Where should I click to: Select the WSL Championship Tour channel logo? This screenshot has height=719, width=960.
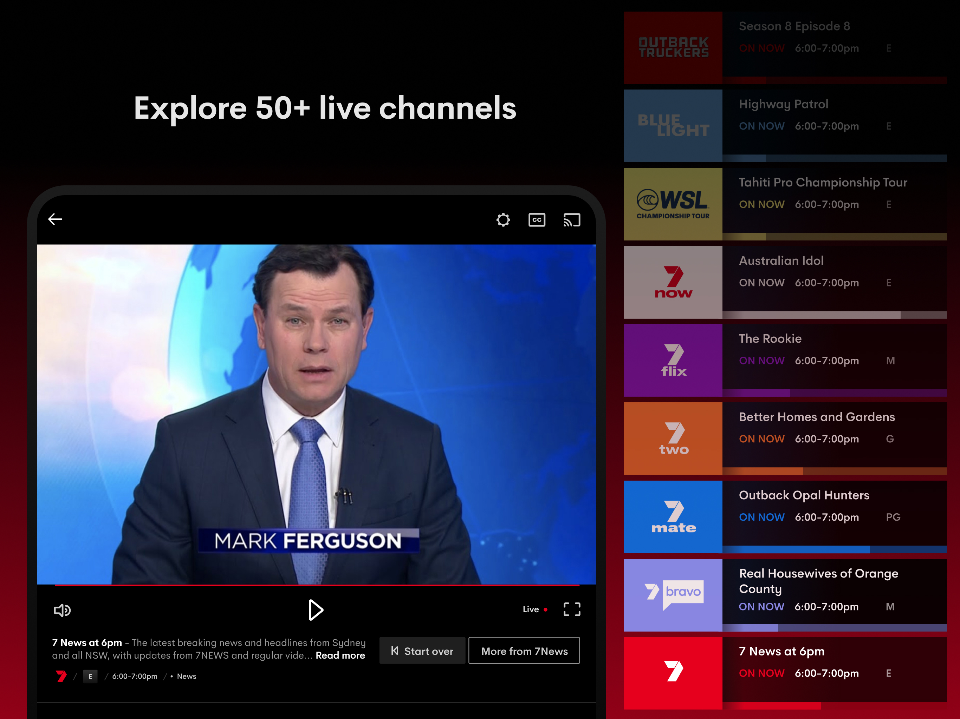(673, 204)
